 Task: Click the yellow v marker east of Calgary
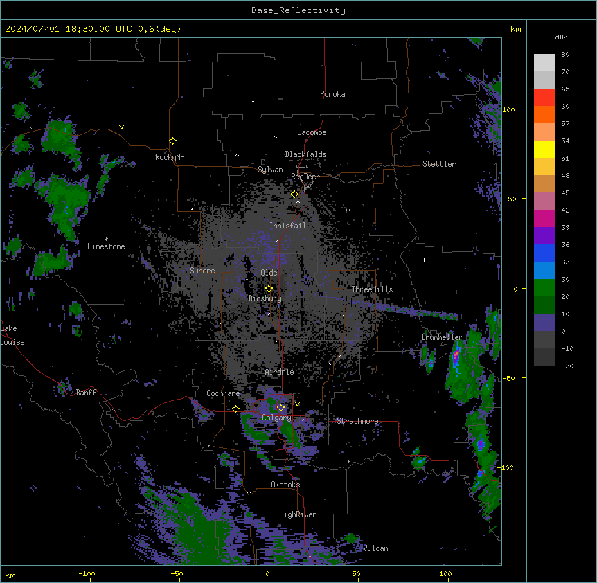(x=297, y=404)
